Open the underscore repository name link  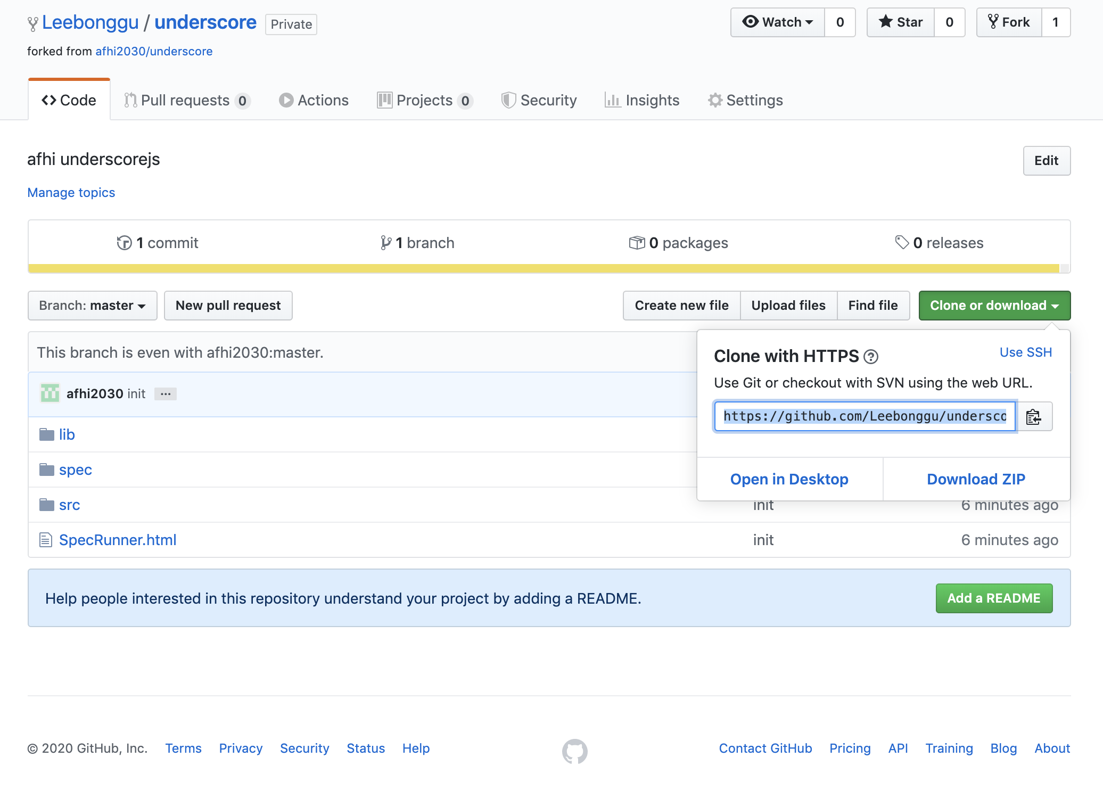[205, 22]
